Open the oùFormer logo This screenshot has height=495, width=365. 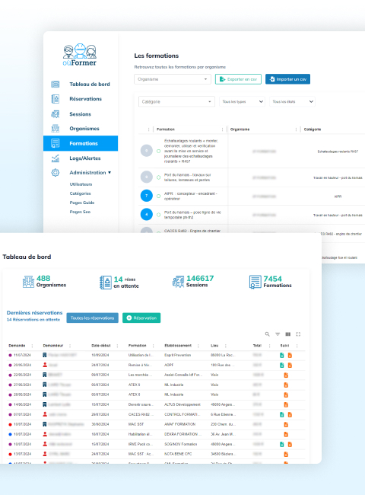[x=80, y=55]
